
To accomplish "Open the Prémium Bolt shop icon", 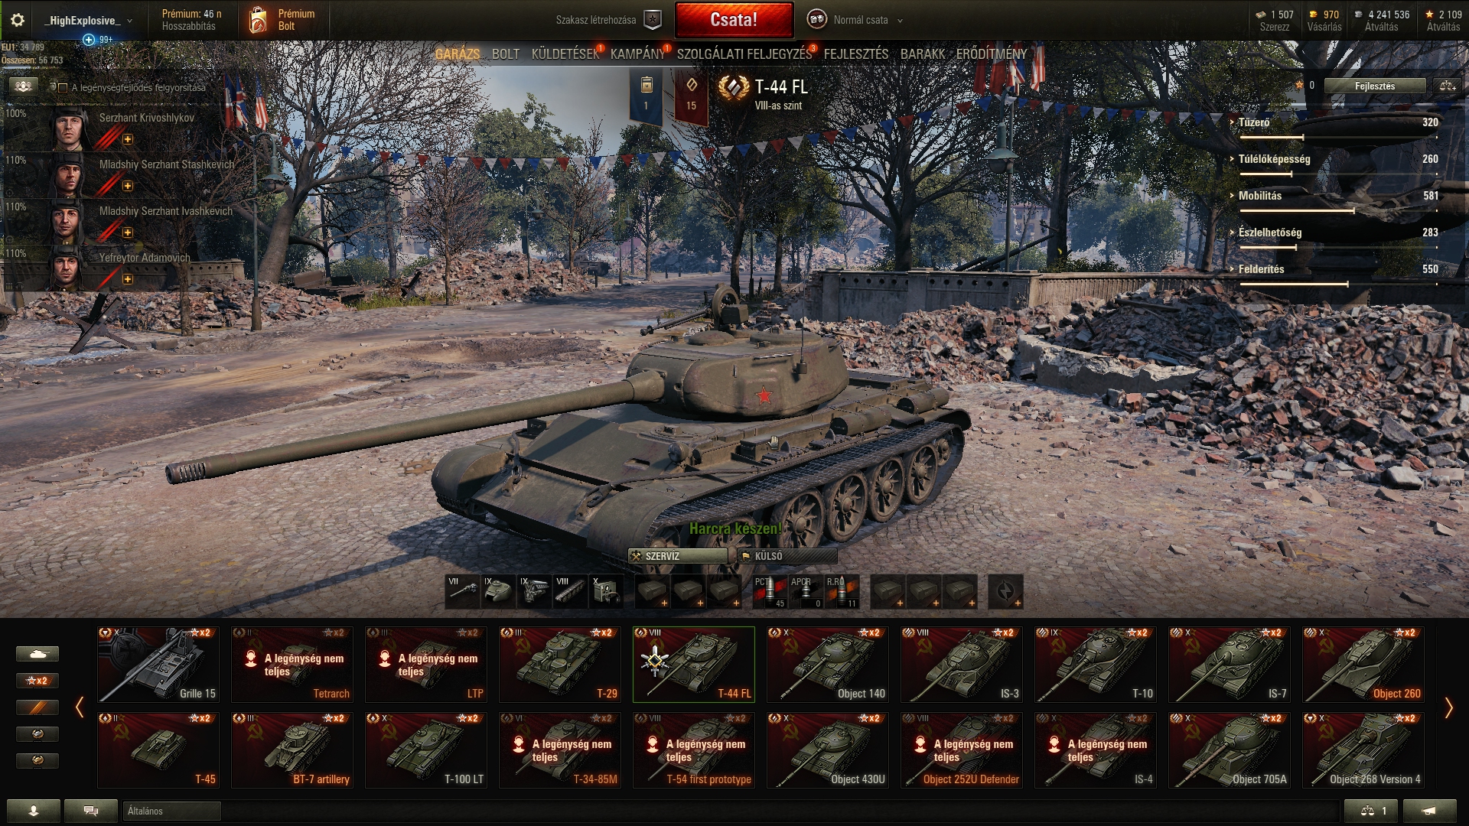I will tap(259, 21).
